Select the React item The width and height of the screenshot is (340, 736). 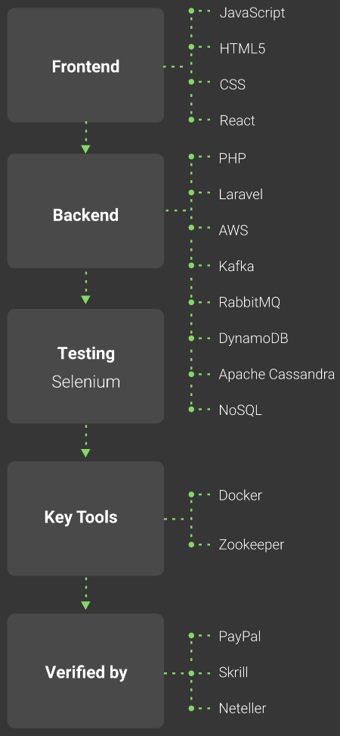[237, 120]
